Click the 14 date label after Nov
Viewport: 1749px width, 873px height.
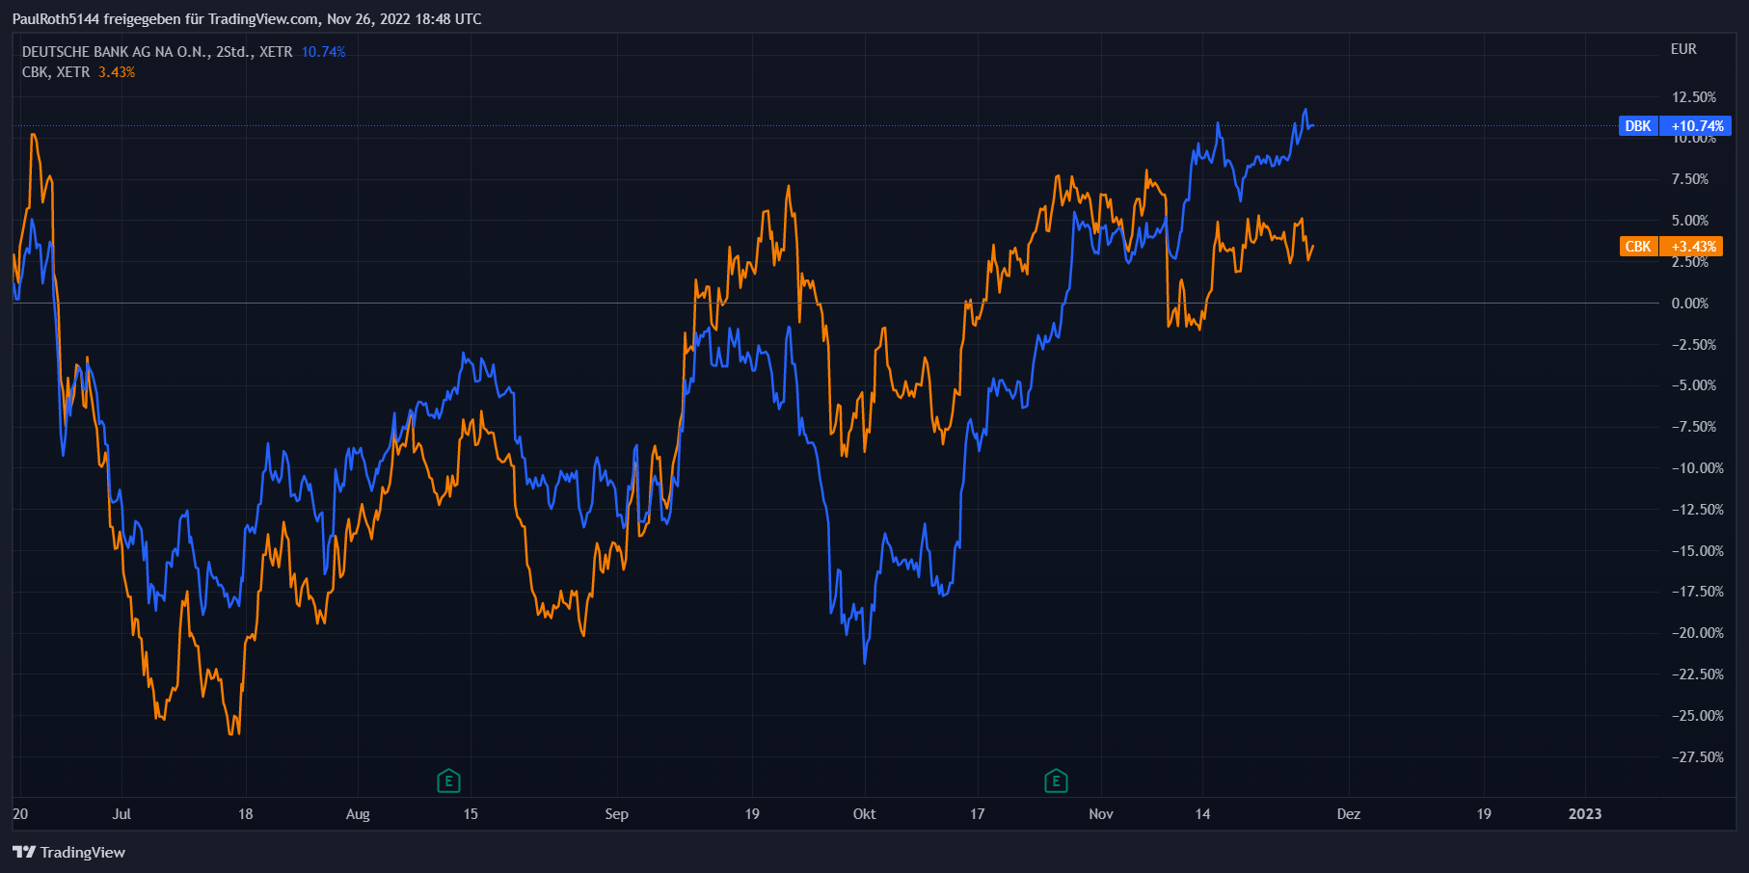[1202, 814]
